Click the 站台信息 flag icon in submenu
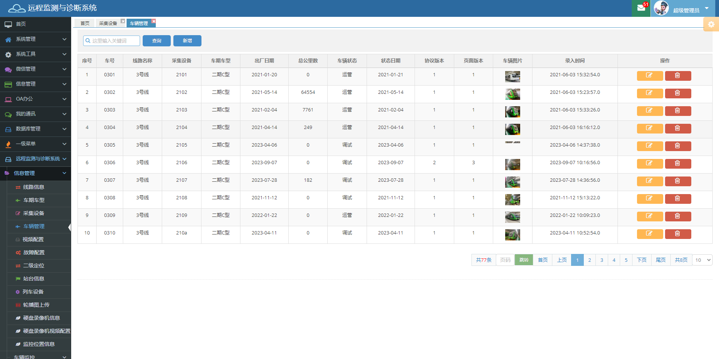The width and height of the screenshot is (719, 359). pos(18,279)
